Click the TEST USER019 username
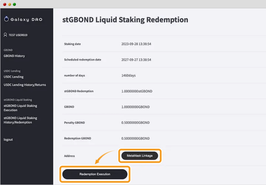This screenshot has height=185, width=266. click(x=18, y=35)
